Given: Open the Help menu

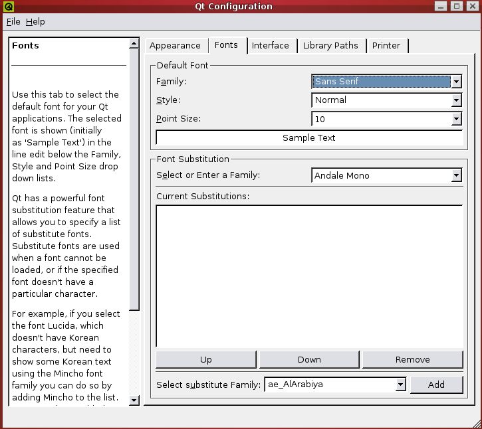Looking at the screenshot, I should click(35, 22).
